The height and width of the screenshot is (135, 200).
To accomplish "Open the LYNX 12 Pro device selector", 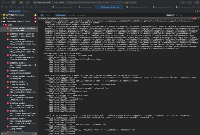I will [58, 2].
